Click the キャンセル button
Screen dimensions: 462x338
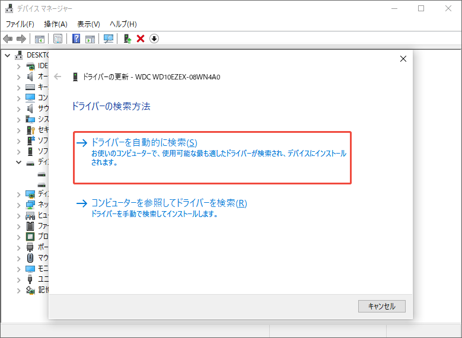coord(381,306)
